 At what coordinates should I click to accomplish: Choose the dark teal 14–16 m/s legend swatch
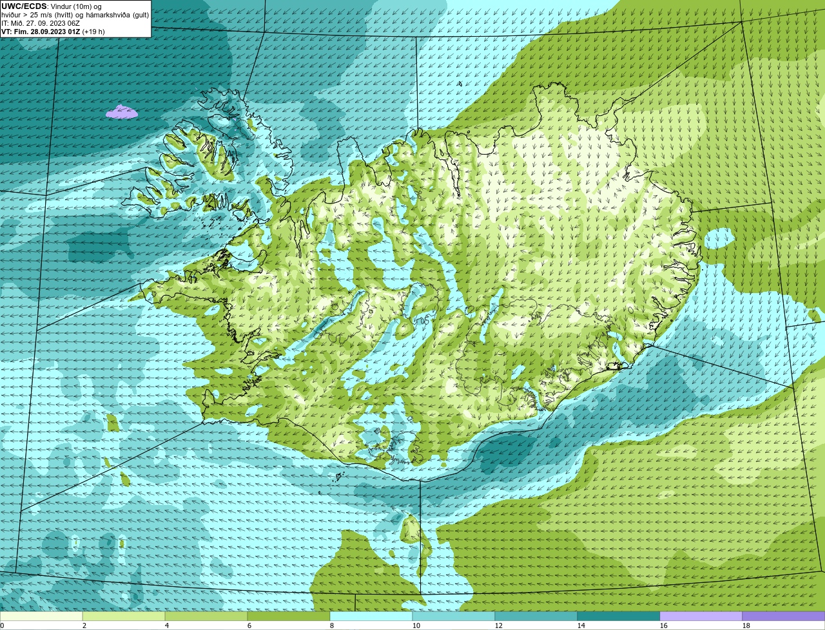click(x=619, y=616)
